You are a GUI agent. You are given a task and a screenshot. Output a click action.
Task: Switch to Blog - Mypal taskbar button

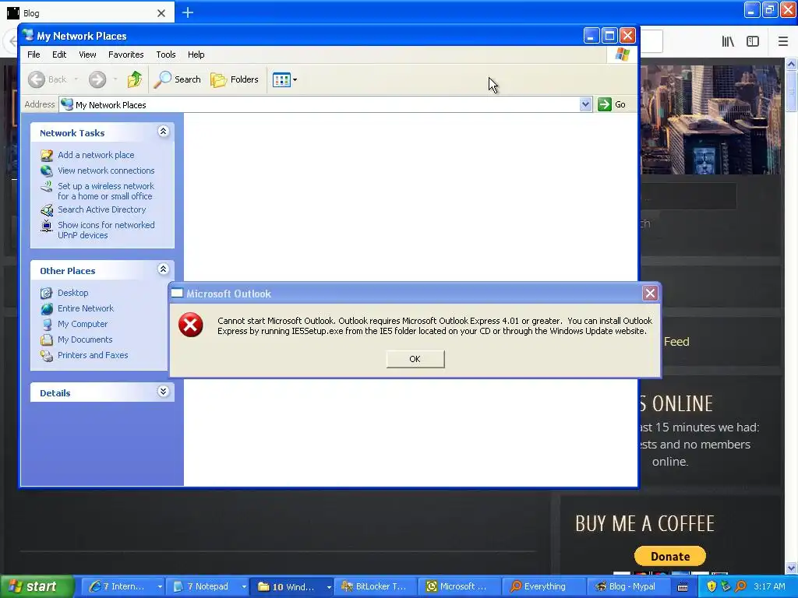(x=629, y=587)
